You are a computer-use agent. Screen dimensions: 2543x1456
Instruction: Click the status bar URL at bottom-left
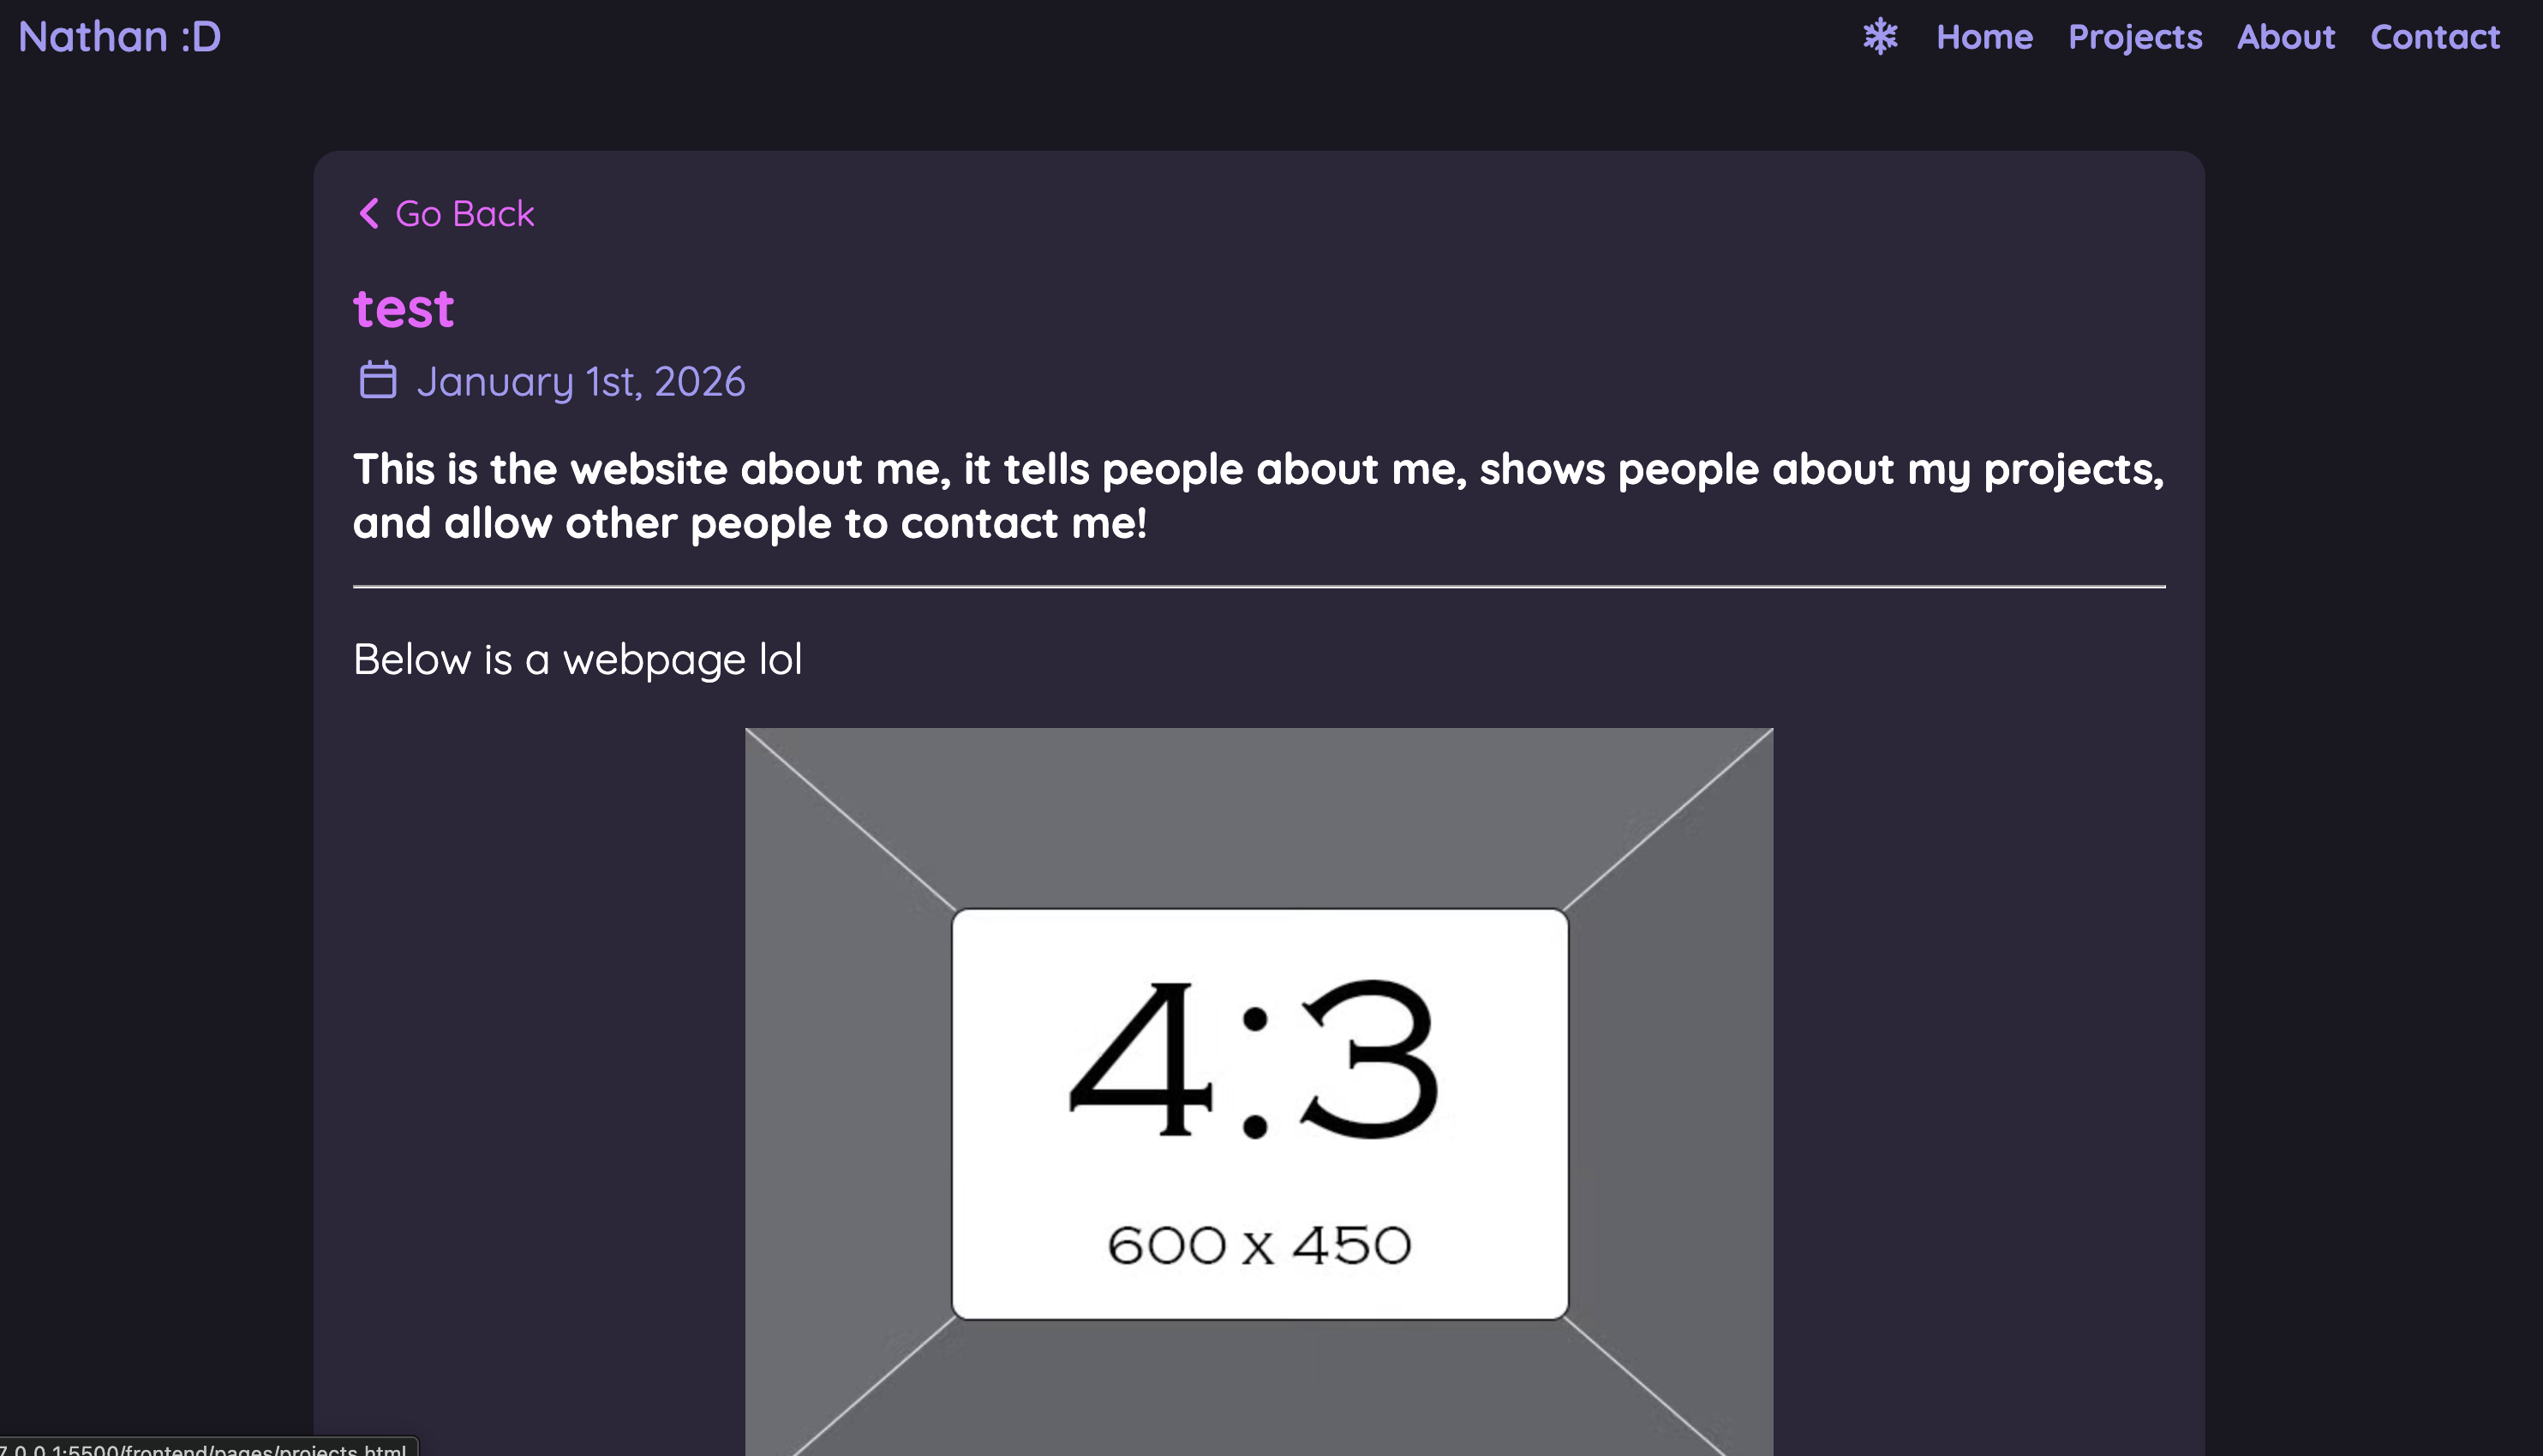click(205, 1448)
